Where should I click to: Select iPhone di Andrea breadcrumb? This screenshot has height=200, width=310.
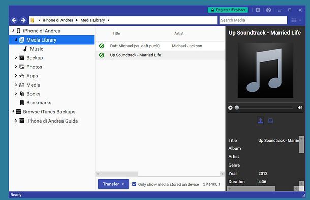[x=58, y=20]
